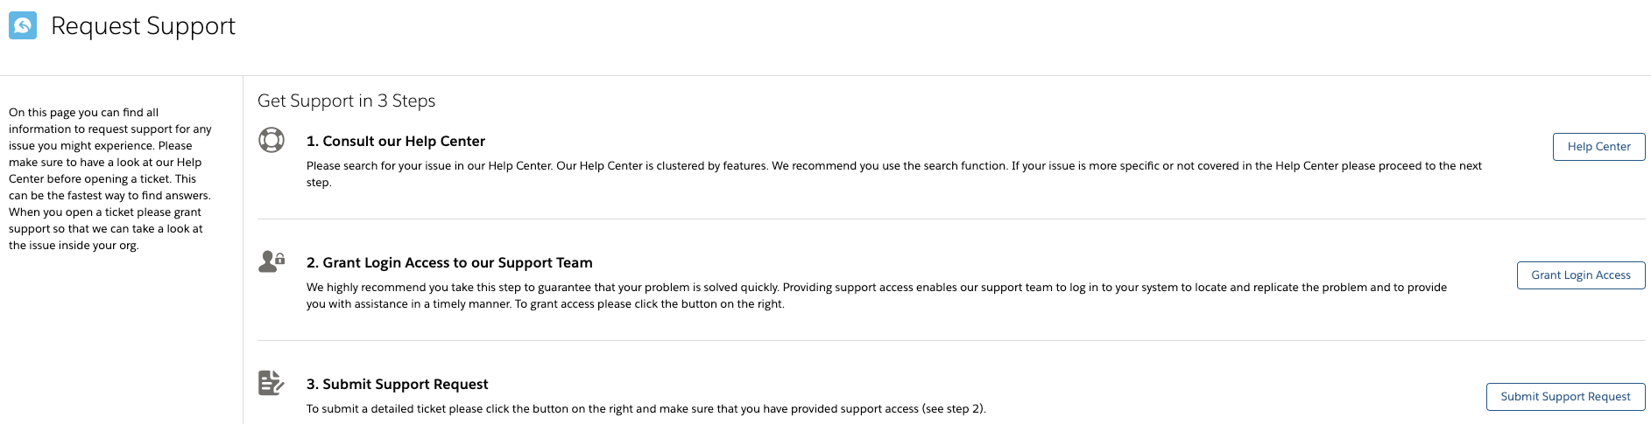Click the Get Support in 3 Steps heading

(346, 101)
